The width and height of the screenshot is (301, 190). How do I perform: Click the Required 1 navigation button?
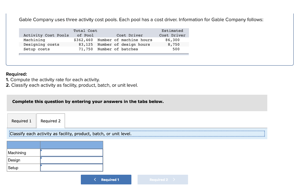point(106,179)
